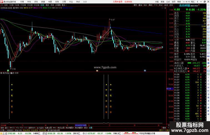The width and height of the screenshot is (210, 135).
Task: Click the diamond icon atop main chart
Action: 162,8
